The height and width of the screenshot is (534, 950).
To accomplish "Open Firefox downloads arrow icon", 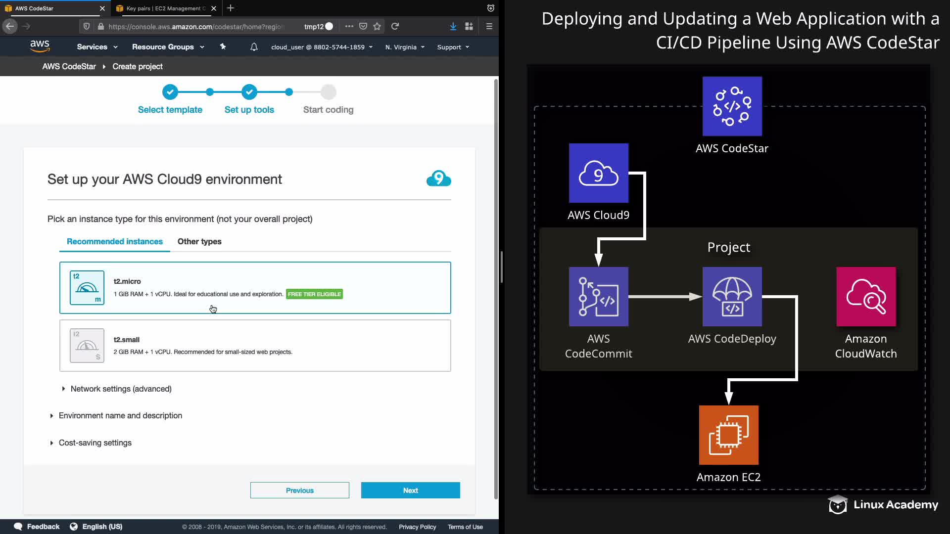I will 453,26.
